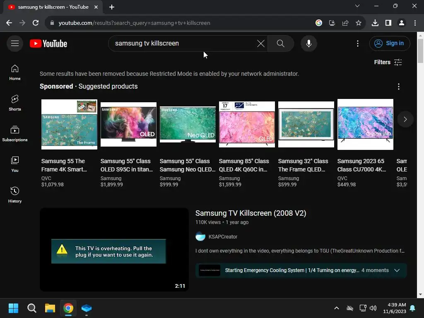This screenshot has height=318, width=424.
Task: Open Chrome downloads icon
Action: coord(375,23)
